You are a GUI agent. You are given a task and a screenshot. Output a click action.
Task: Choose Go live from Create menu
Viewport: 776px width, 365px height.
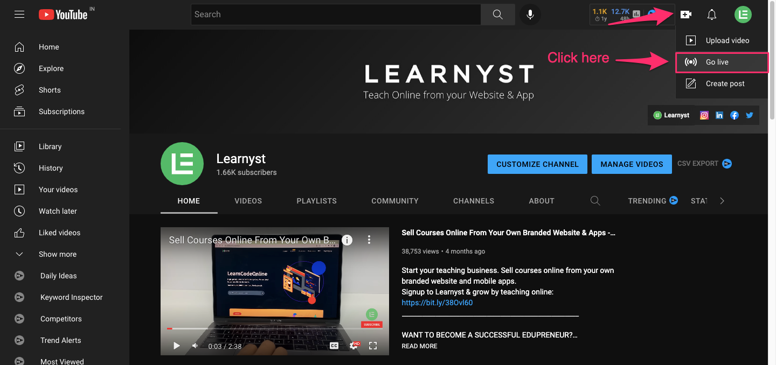pyautogui.click(x=722, y=62)
